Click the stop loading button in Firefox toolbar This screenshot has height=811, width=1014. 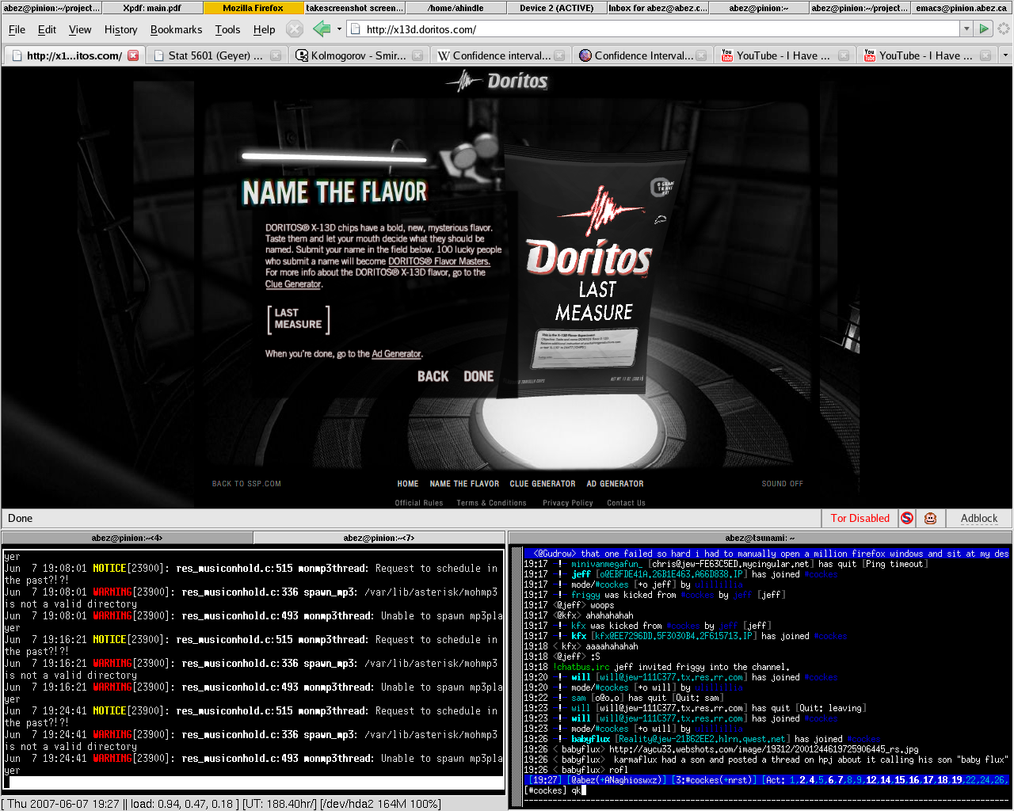pyautogui.click(x=295, y=29)
